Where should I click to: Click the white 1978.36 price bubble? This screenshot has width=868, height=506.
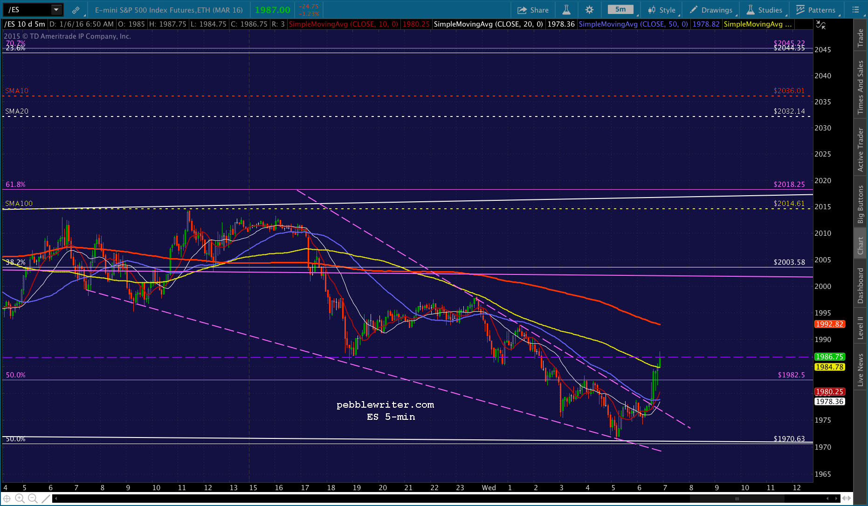pos(829,402)
